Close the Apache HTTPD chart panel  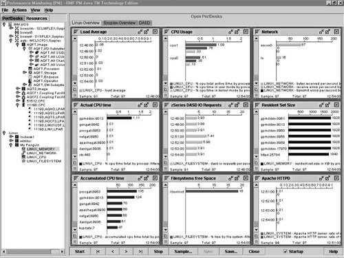pyautogui.click(x=336, y=178)
